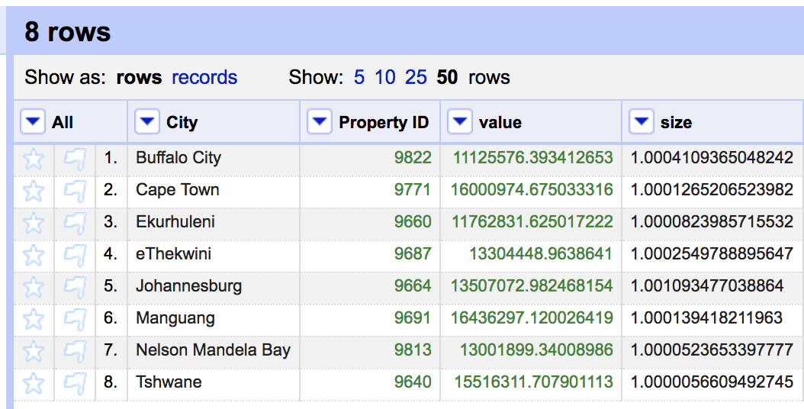This screenshot has width=804, height=409.
Task: Show 25 rows per page
Action: [x=416, y=78]
